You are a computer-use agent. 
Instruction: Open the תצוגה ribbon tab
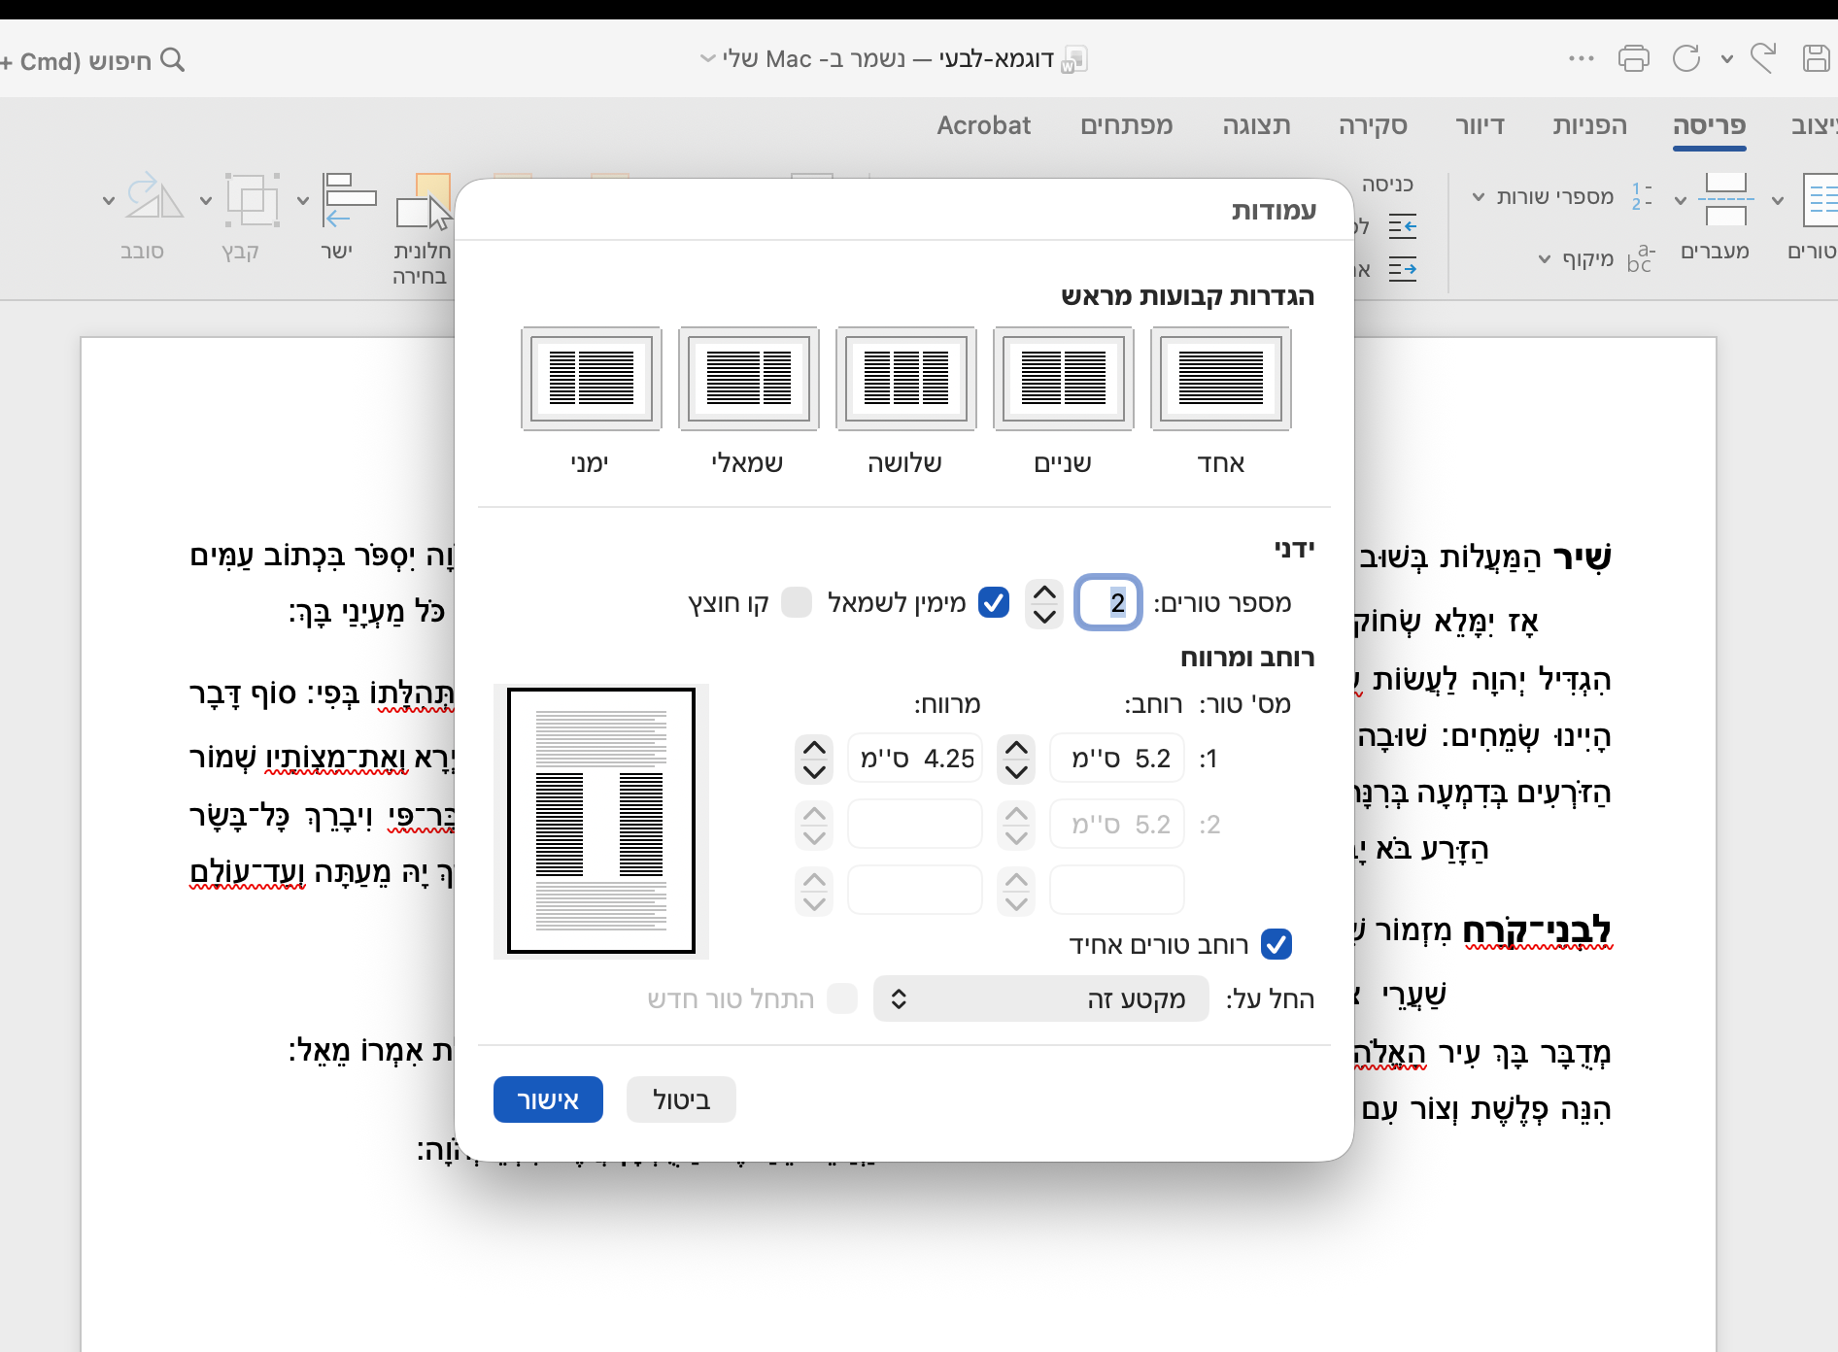[1256, 125]
